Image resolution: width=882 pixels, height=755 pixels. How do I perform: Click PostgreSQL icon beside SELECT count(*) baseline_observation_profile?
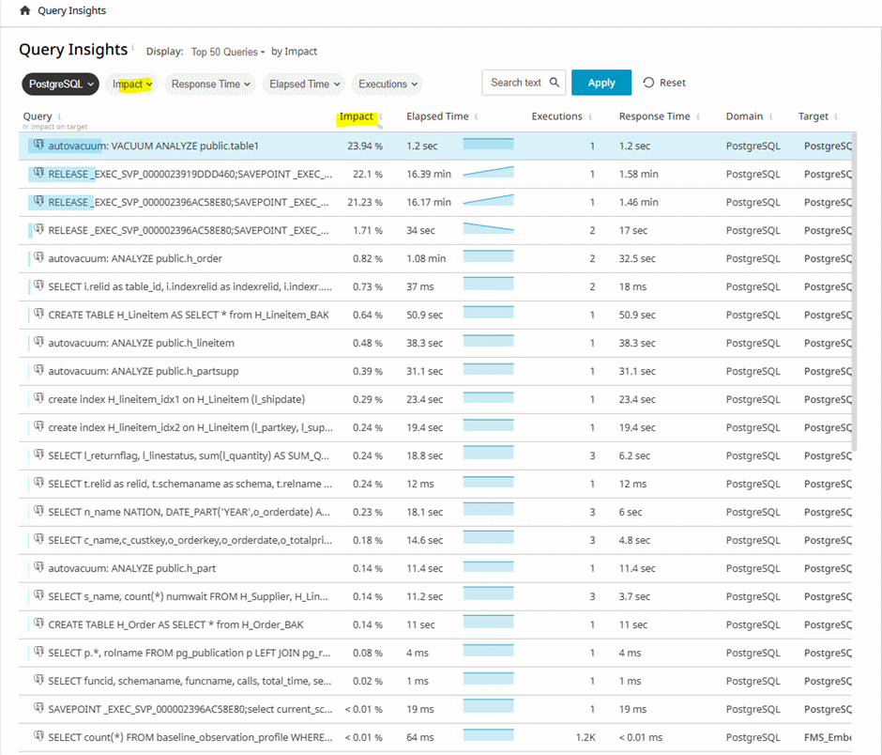tap(38, 736)
